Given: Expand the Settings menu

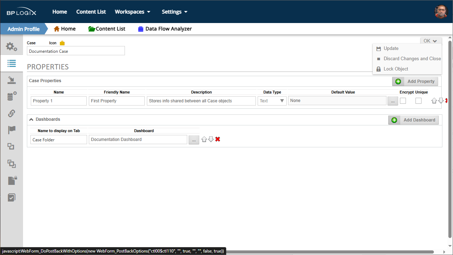Looking at the screenshot, I should (x=174, y=12).
